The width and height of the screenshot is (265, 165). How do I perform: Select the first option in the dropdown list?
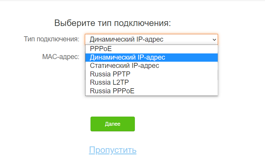101,49
